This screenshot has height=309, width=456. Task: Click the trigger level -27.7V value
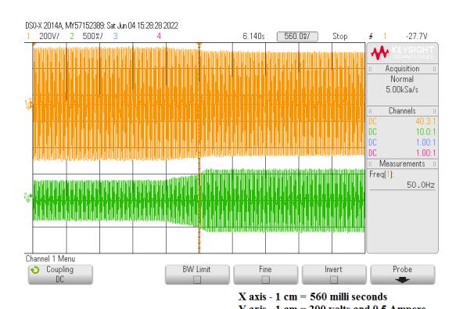(x=416, y=36)
